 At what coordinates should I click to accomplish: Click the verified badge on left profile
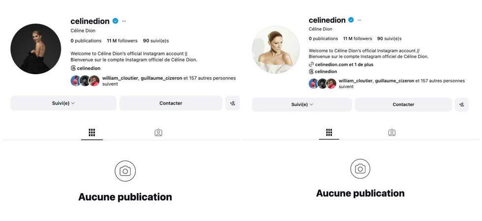[116, 21]
